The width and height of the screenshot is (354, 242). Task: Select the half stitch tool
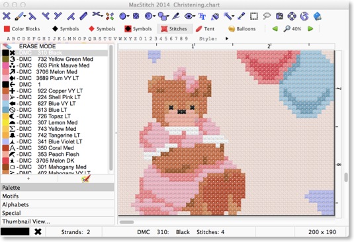(x=32, y=17)
